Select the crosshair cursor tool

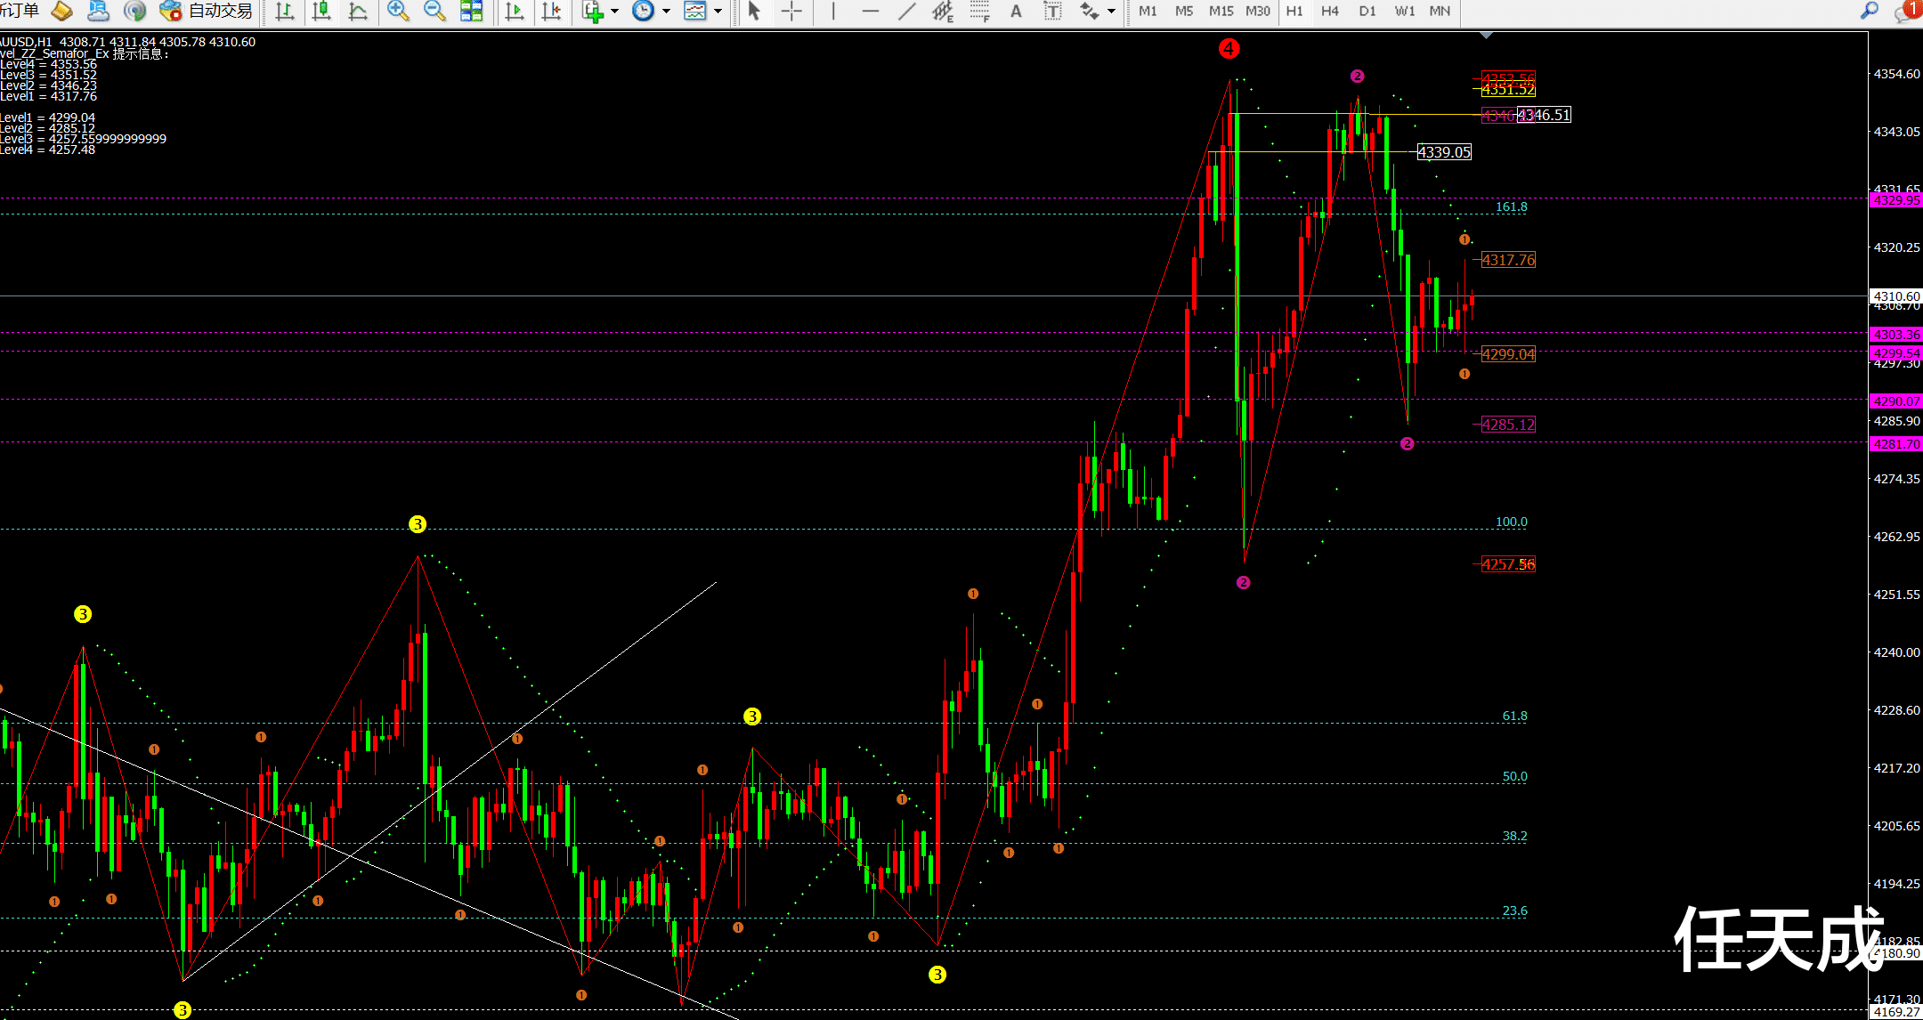point(791,11)
